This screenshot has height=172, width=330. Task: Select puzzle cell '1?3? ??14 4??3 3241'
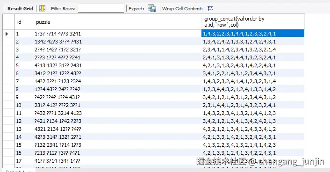pos(117,34)
